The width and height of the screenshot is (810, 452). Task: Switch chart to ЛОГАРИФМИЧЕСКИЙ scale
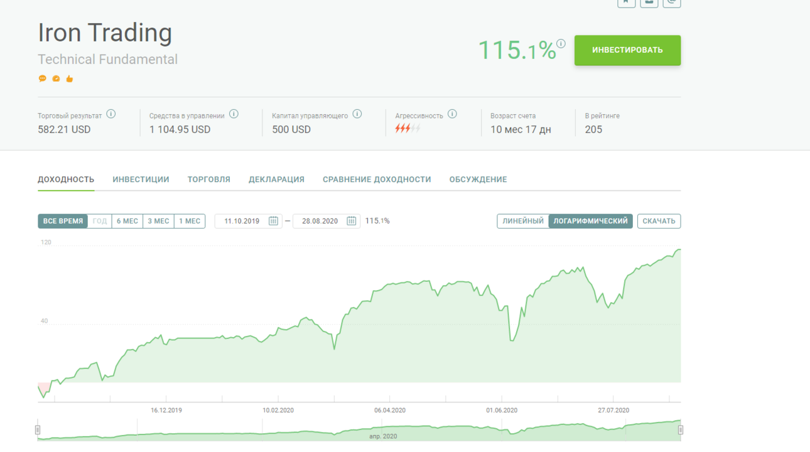(x=590, y=221)
